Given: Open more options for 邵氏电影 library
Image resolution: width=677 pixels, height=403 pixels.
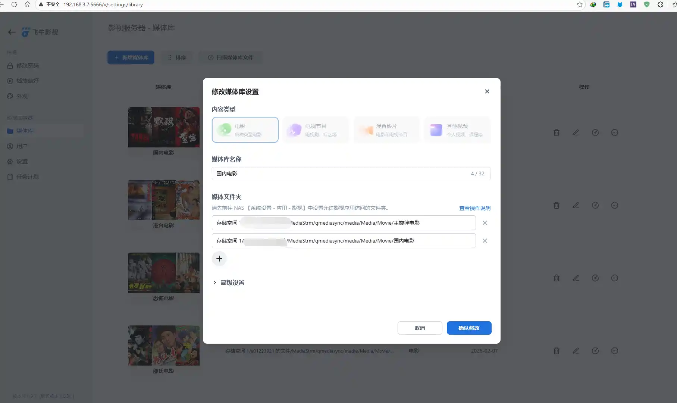Looking at the screenshot, I should pyautogui.click(x=615, y=351).
